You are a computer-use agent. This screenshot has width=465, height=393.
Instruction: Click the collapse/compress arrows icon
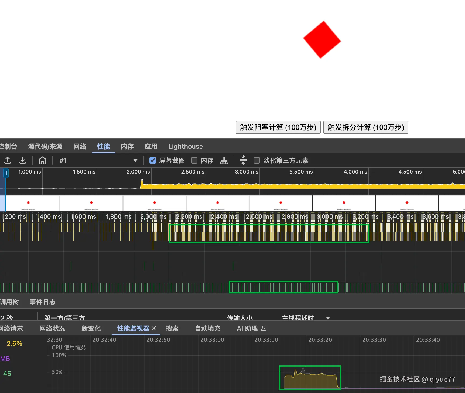(x=243, y=160)
